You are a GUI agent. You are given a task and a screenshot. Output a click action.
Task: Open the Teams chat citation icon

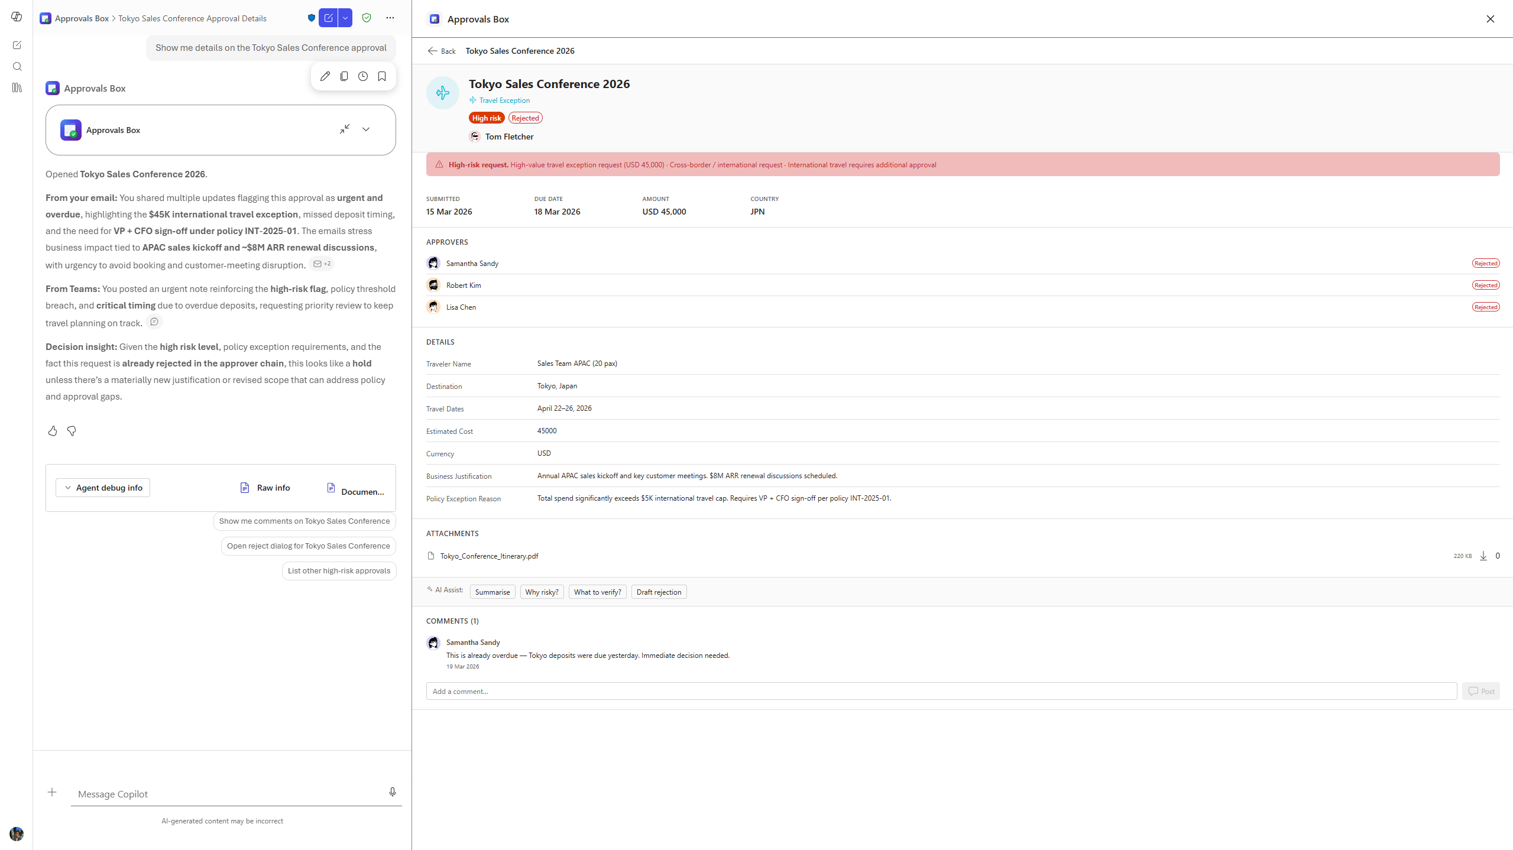(154, 322)
